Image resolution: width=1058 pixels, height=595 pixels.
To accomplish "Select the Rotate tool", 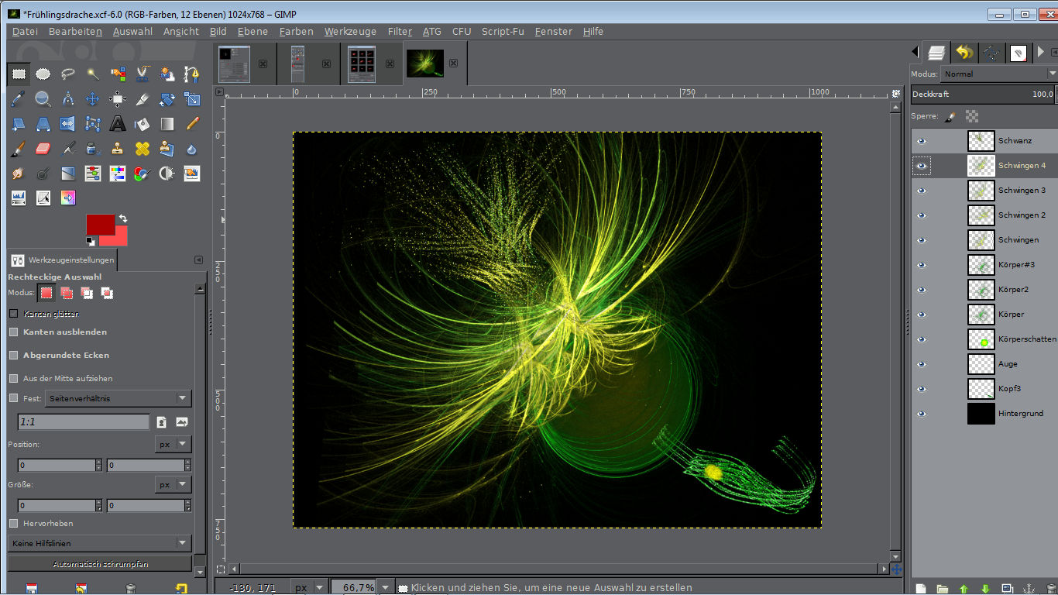I will [x=167, y=99].
